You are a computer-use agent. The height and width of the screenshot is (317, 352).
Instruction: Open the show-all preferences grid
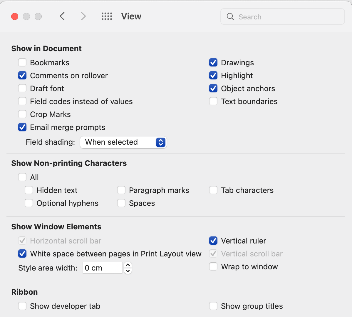coord(107,16)
